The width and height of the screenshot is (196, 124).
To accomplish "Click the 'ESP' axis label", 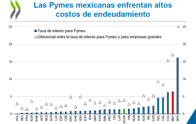I will (61, 118).
